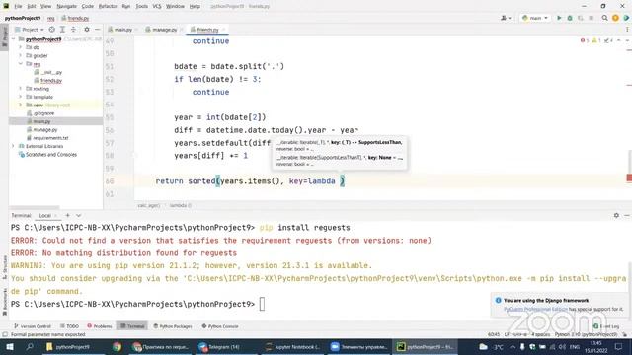Click the Windows Start button
The height and width of the screenshot is (355, 632).
(x=10, y=346)
